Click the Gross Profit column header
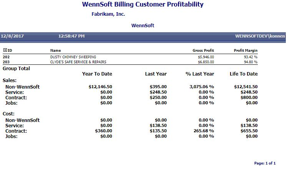This screenshot has width=287, height=171. pos(203,50)
